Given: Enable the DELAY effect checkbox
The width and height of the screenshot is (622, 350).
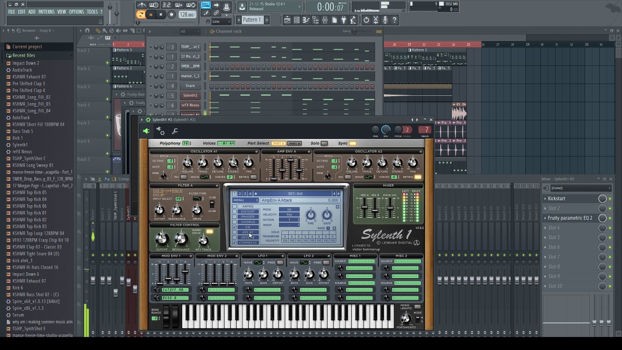Looking at the screenshot, I should tap(234, 232).
